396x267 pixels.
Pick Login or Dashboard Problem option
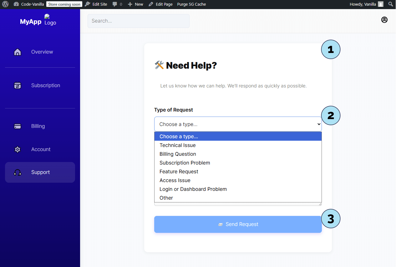click(x=193, y=189)
